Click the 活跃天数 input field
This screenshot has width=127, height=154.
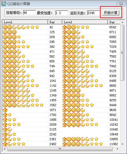click(94, 13)
